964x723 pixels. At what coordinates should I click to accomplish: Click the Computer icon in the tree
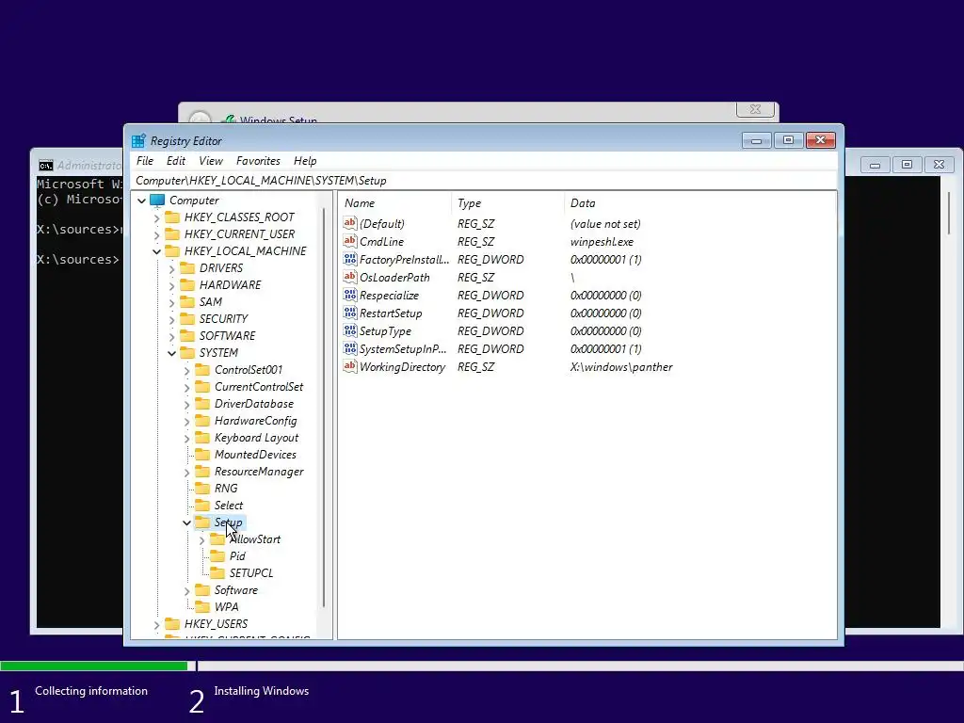pos(157,201)
